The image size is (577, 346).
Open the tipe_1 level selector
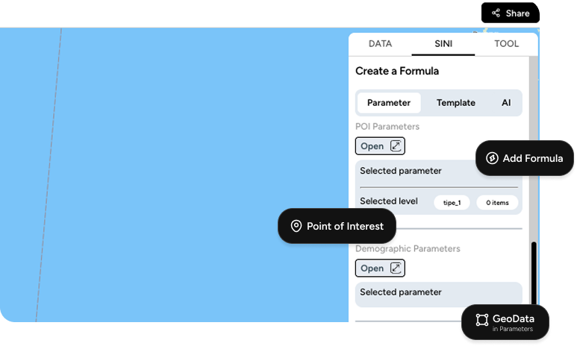(452, 203)
